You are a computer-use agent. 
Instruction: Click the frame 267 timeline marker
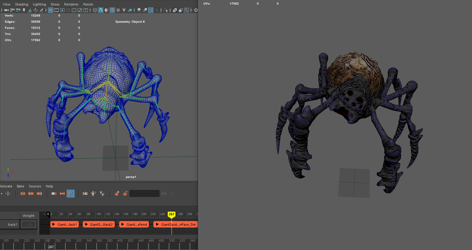tap(172, 214)
